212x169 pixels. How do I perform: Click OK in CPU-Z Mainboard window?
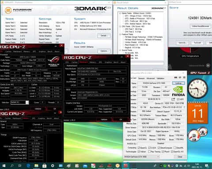point(121,119)
